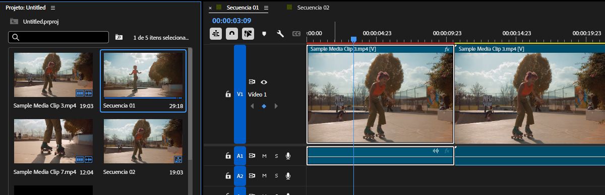Click the 1 de 5 itens selecionados text

pyautogui.click(x=161, y=38)
